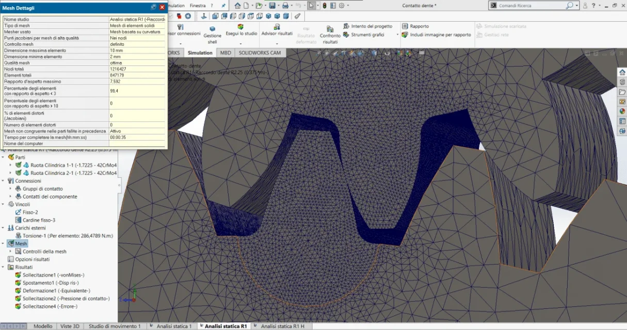This screenshot has width=627, height=330.
Task: Click Includi immagine per rapporto
Action: (x=437, y=35)
